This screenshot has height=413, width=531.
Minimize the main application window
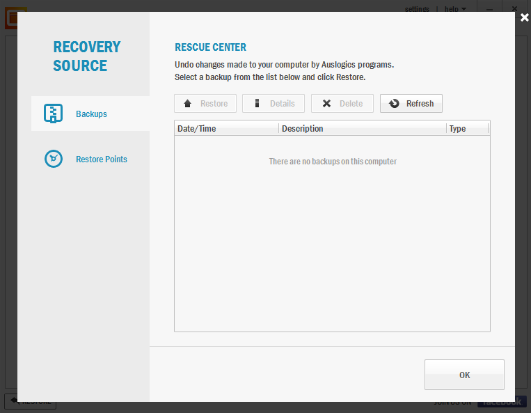[490, 9]
